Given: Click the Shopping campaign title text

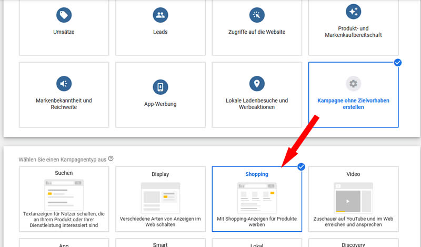Looking at the screenshot, I should 257,174.
